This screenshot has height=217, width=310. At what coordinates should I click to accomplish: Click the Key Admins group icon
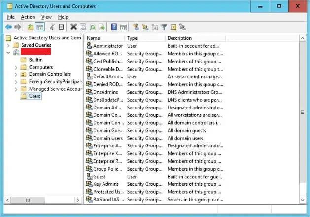(x=89, y=184)
